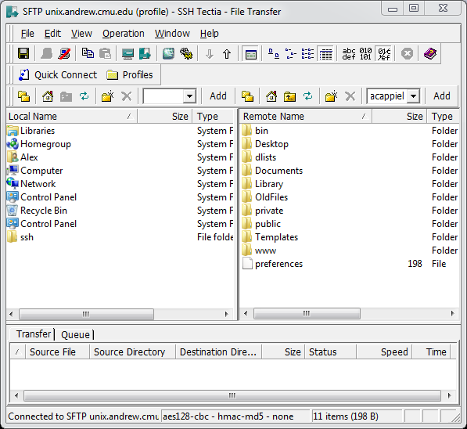The image size is (467, 429).
Task: Switch to small icons view
Action: (x=291, y=54)
